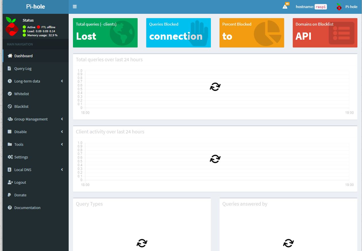The image size is (362, 251).
Task: Click the Logout link
Action: coord(36,182)
